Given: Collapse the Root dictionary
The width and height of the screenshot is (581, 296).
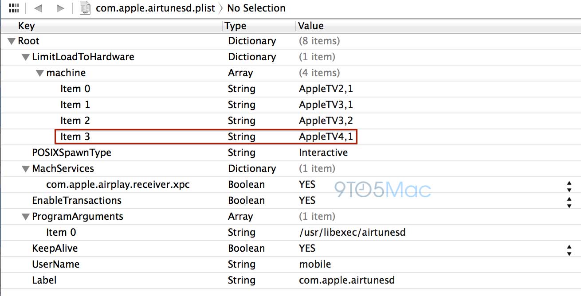Looking at the screenshot, I should click(11, 41).
